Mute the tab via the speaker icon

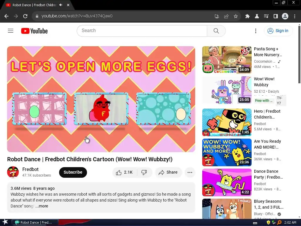61,5
